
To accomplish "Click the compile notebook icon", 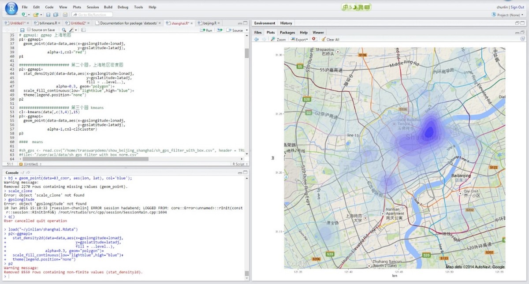I will (83, 30).
